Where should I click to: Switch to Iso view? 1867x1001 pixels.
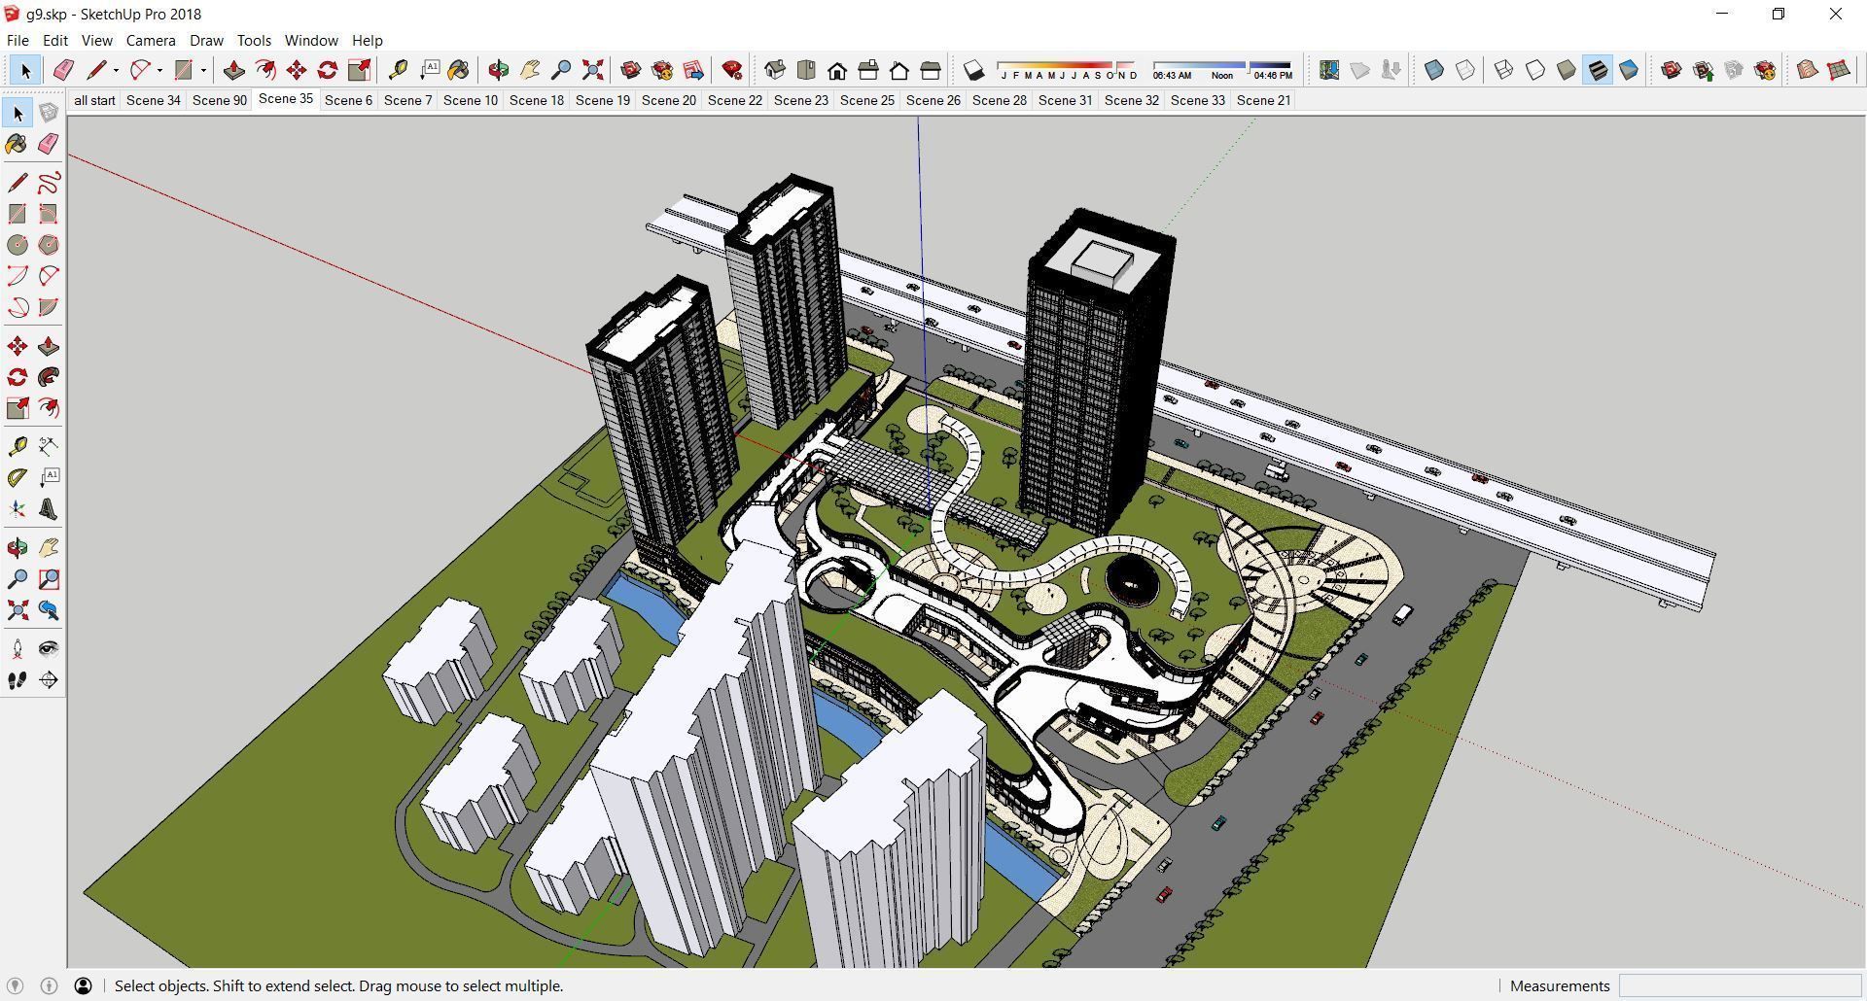(x=775, y=70)
